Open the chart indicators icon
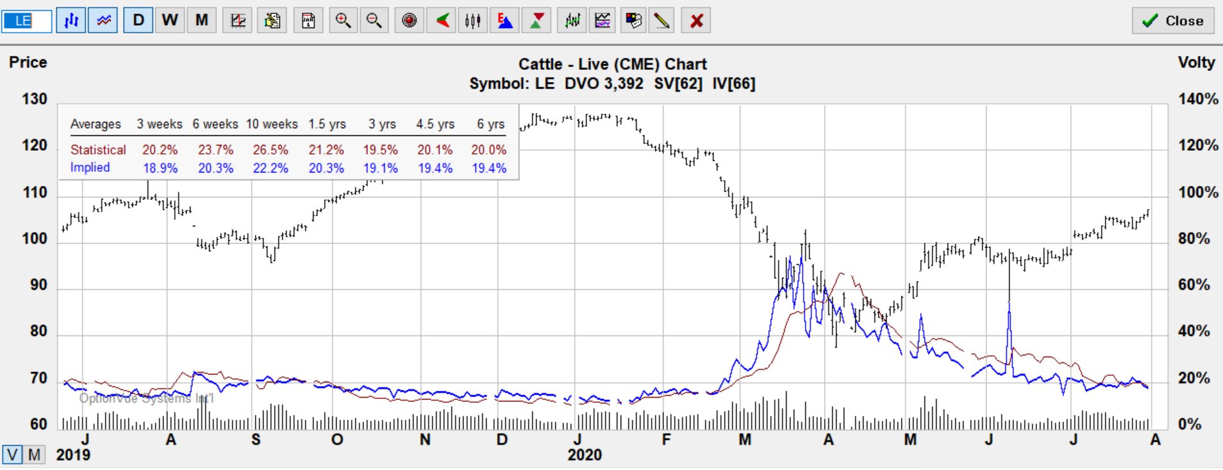This screenshot has height=470, width=1223. [603, 21]
